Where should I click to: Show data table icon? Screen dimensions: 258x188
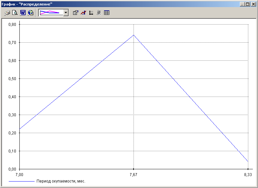107,13
